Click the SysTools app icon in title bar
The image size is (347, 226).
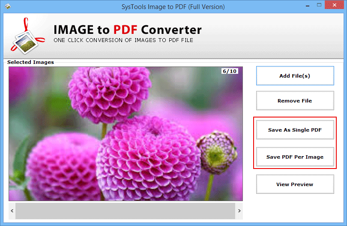8,6
